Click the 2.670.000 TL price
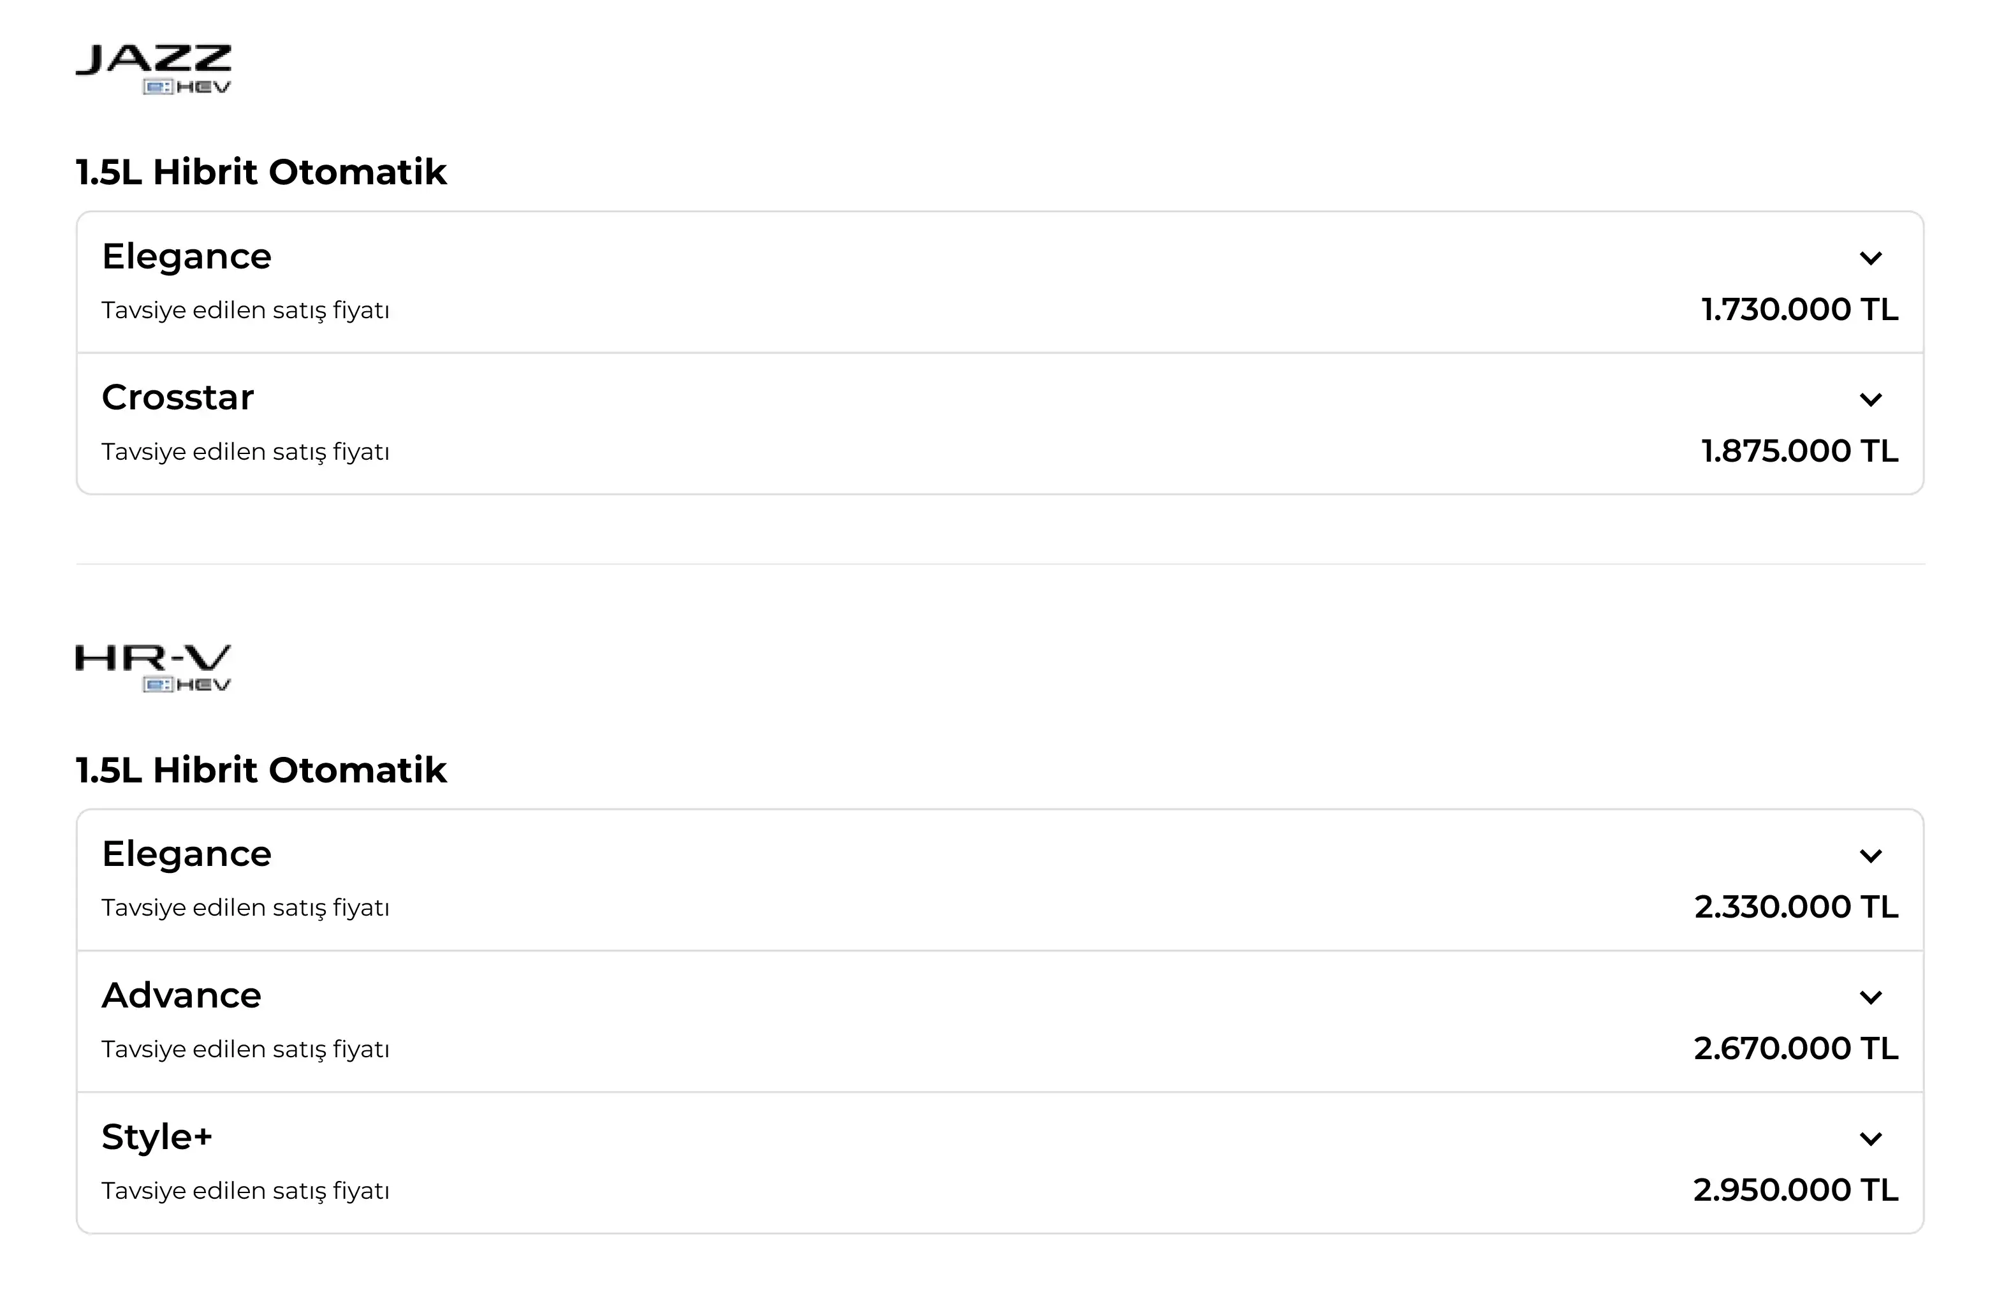This screenshot has height=1297, width=1990. pyautogui.click(x=1796, y=1049)
